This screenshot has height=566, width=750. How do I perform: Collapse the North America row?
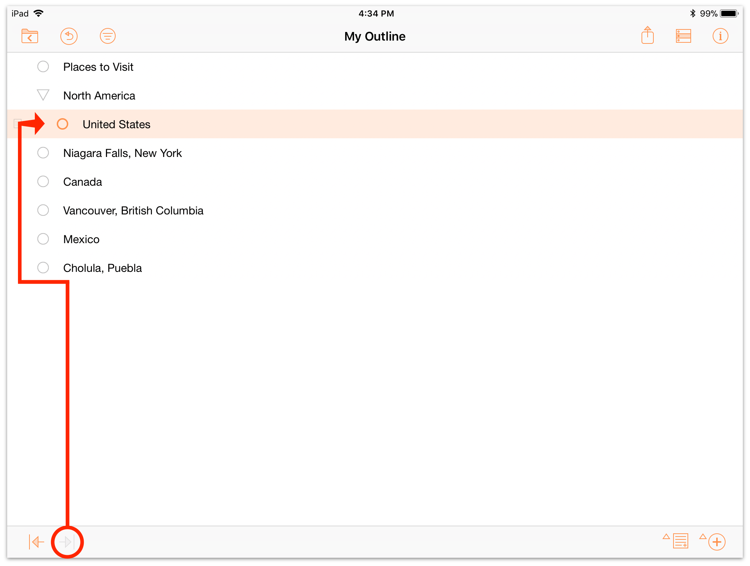pyautogui.click(x=43, y=95)
